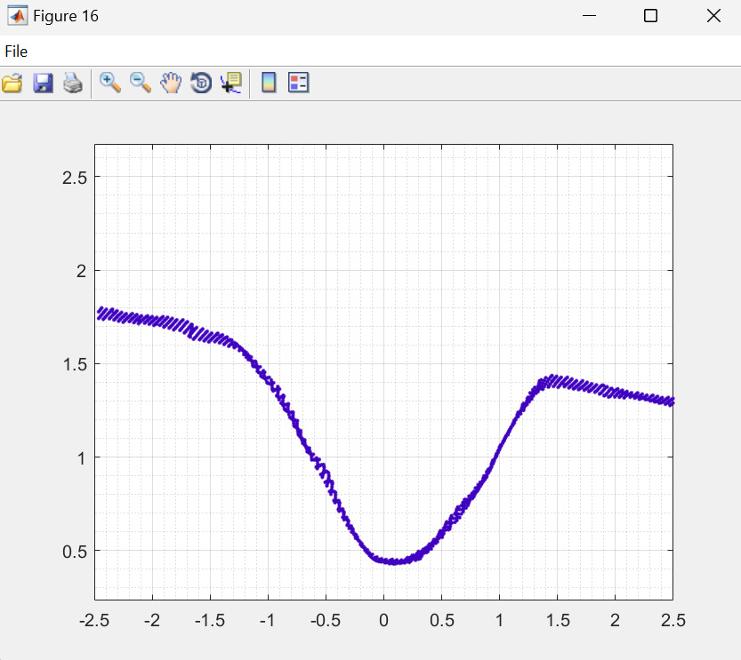Click the y-axis label 2.5

pos(75,178)
